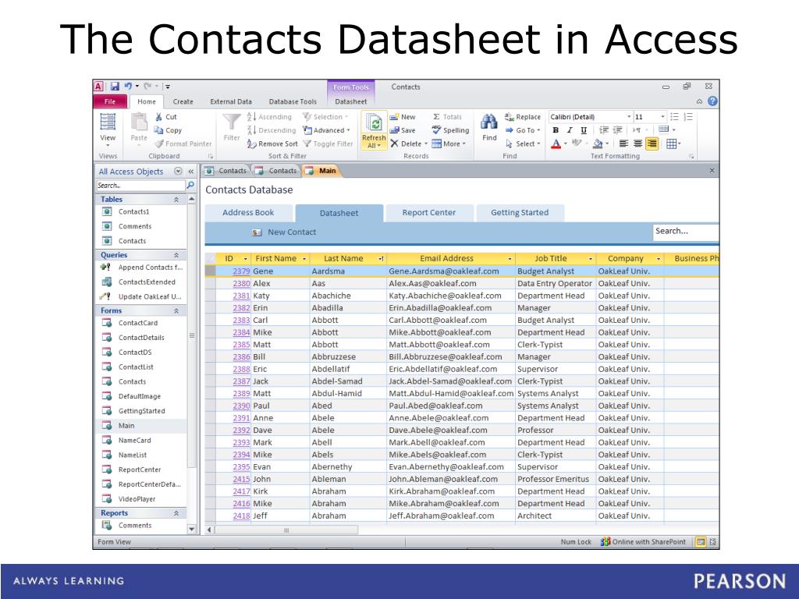Image resolution: width=799 pixels, height=599 pixels.
Task: Open the Getting Started tab
Action: click(x=520, y=212)
